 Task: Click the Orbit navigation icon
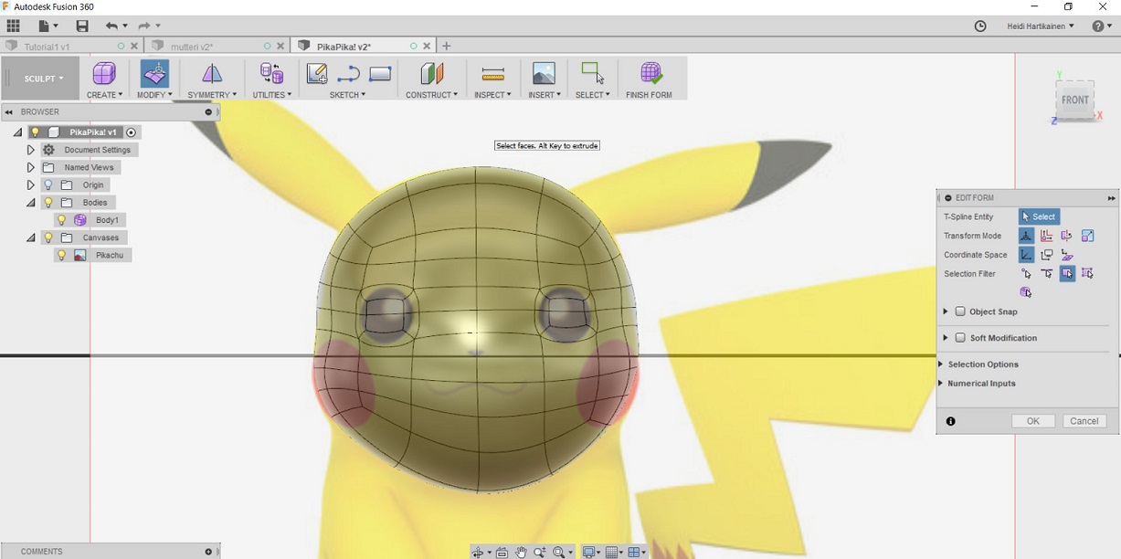pyautogui.click(x=477, y=552)
